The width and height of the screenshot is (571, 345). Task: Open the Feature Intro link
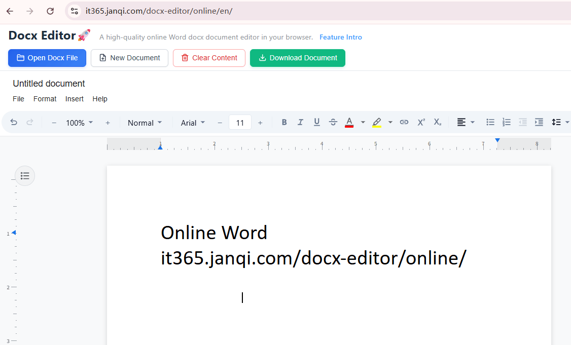click(x=340, y=37)
